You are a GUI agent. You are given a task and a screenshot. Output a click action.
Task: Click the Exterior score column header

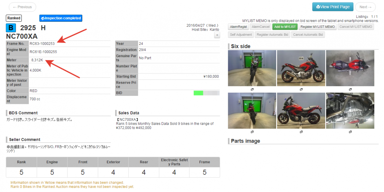[x=113, y=162]
